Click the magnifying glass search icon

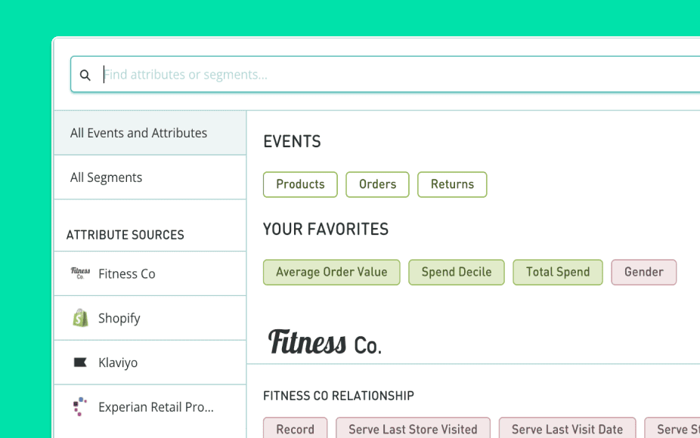click(85, 75)
